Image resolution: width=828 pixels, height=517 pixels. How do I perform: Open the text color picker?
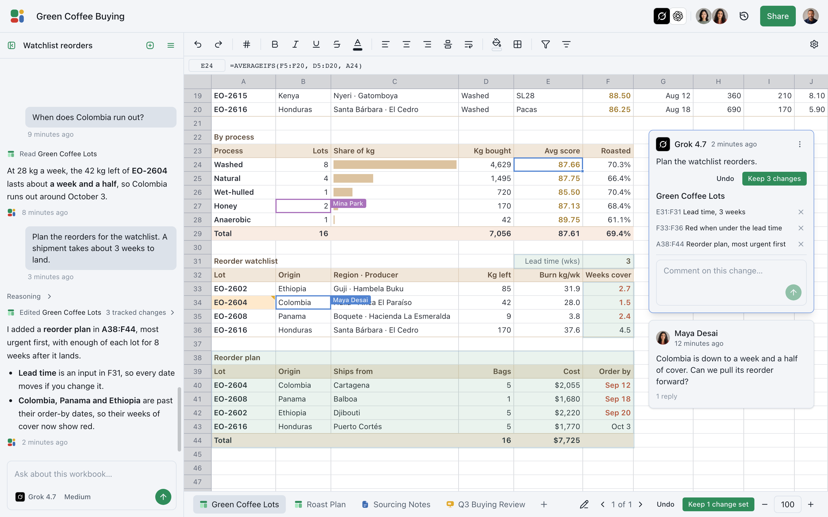(358, 45)
